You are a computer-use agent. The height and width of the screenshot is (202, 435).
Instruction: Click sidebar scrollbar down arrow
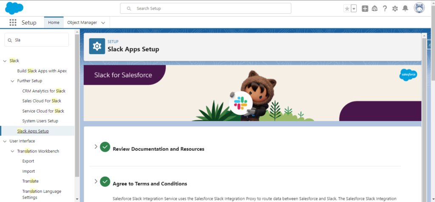77,199
